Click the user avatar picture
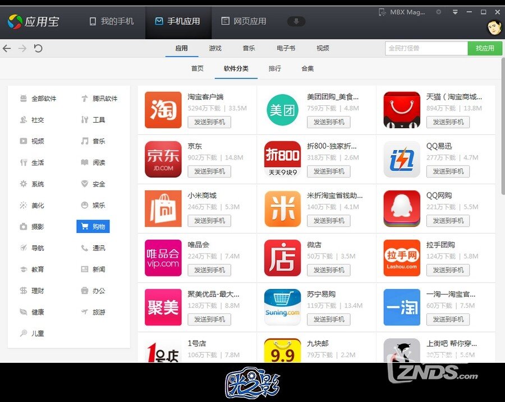Viewport: 505px width, 402px height. point(495,27)
